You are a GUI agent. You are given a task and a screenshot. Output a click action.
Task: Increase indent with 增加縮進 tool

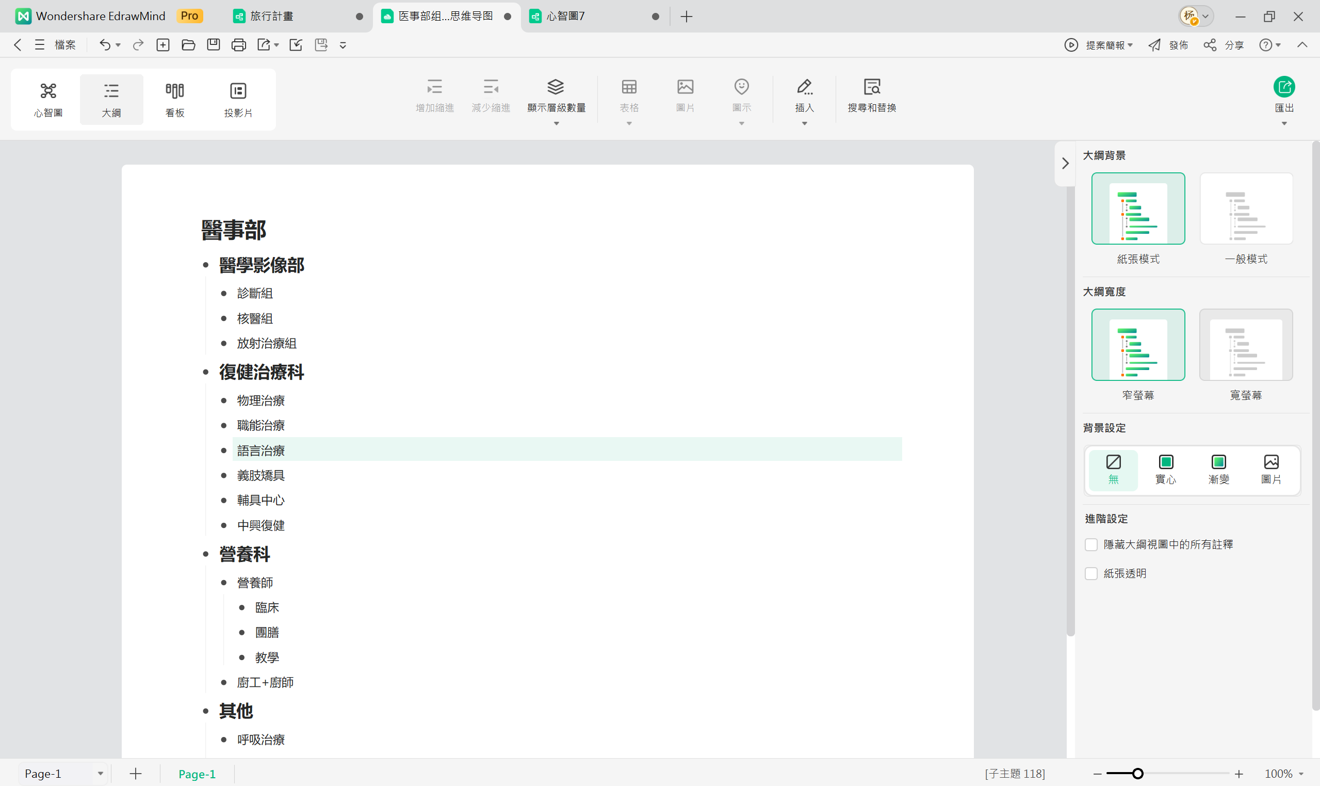[434, 95]
